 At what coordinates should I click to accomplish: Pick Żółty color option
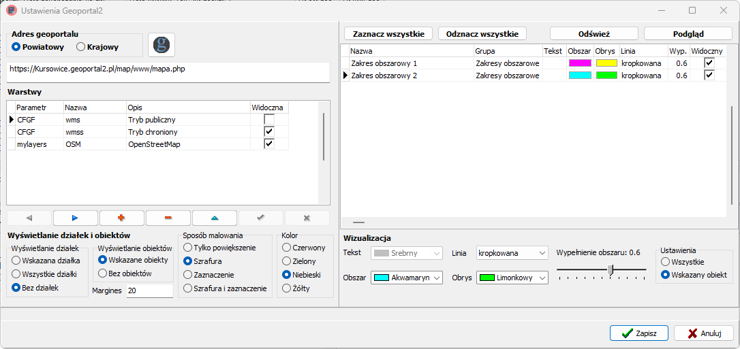(296, 288)
